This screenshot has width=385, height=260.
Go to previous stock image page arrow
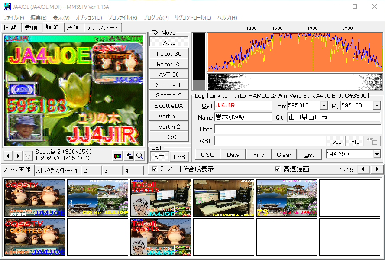pyautogui.click(x=363, y=169)
